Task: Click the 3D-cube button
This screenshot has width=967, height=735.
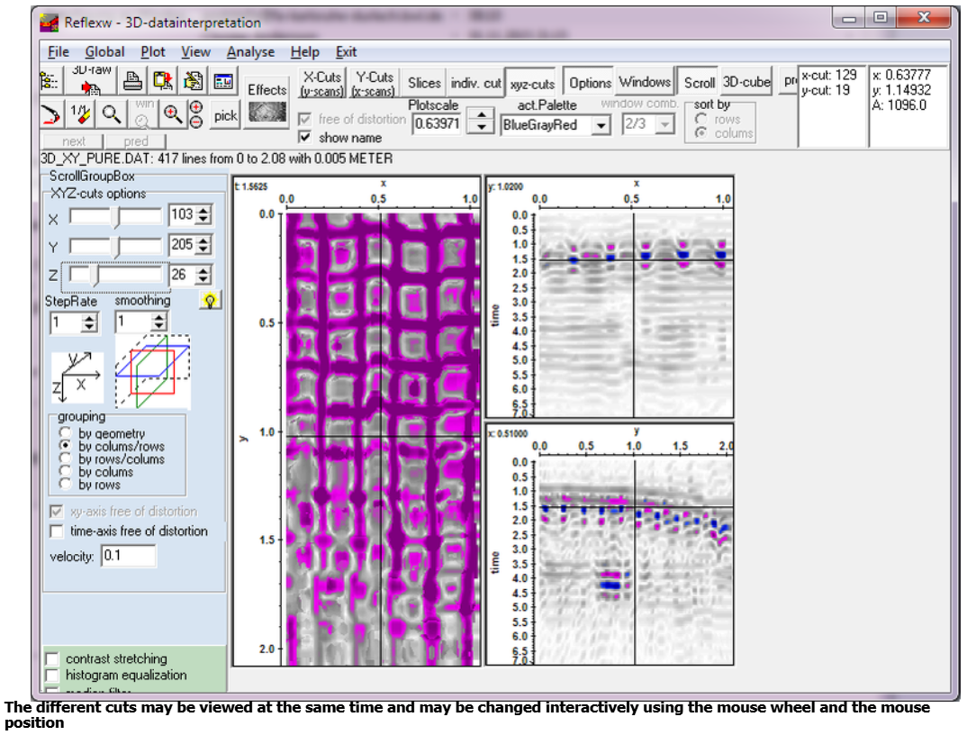Action: 746,83
